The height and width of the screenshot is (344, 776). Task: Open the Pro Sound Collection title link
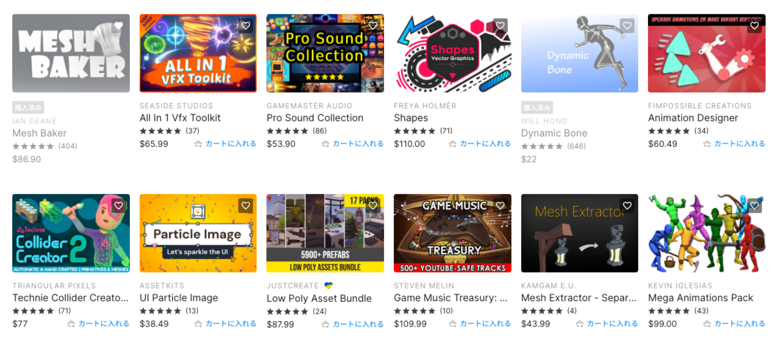coord(315,118)
